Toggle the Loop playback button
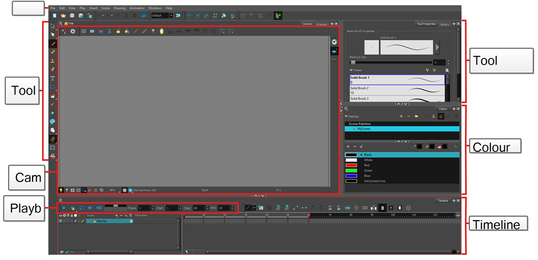Viewport: 538px width, 260px height. [x=81, y=208]
